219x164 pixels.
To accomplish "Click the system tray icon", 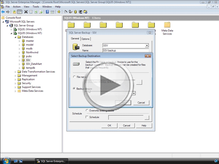I will click(x=216, y=161).
